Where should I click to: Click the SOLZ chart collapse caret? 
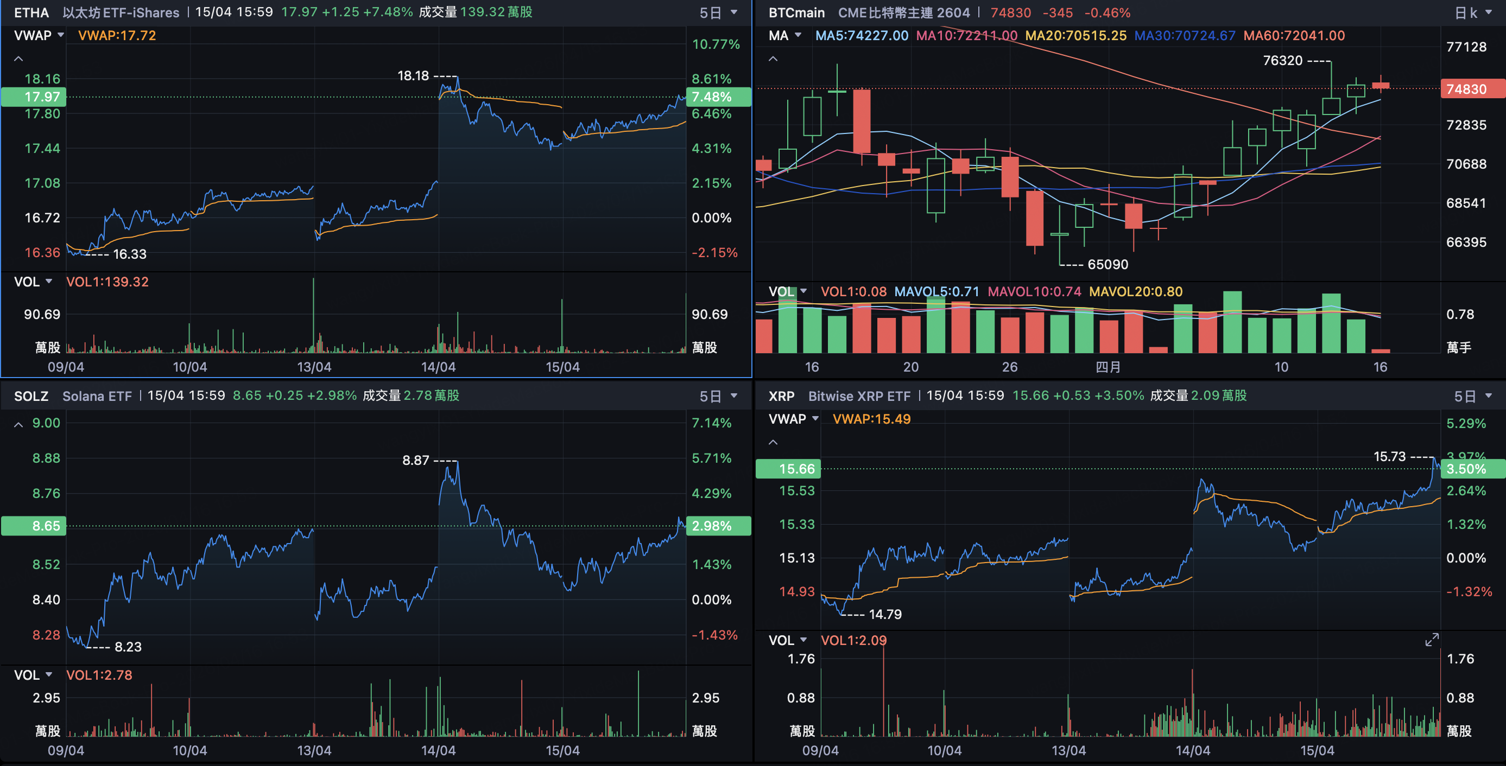coord(18,425)
